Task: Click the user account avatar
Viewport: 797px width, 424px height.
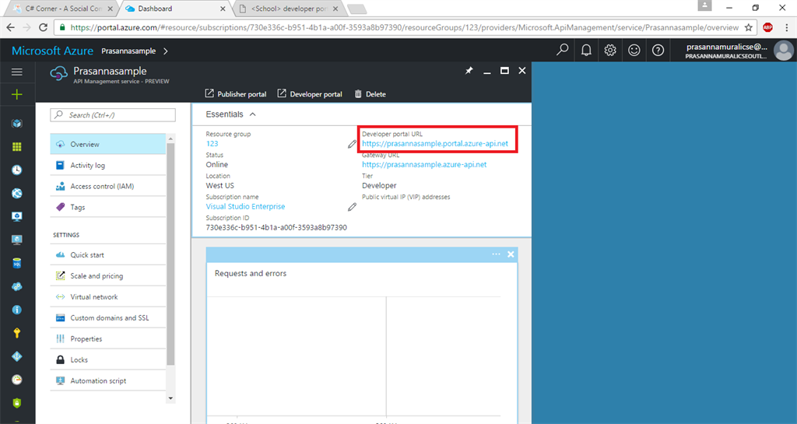Action: (x=783, y=51)
